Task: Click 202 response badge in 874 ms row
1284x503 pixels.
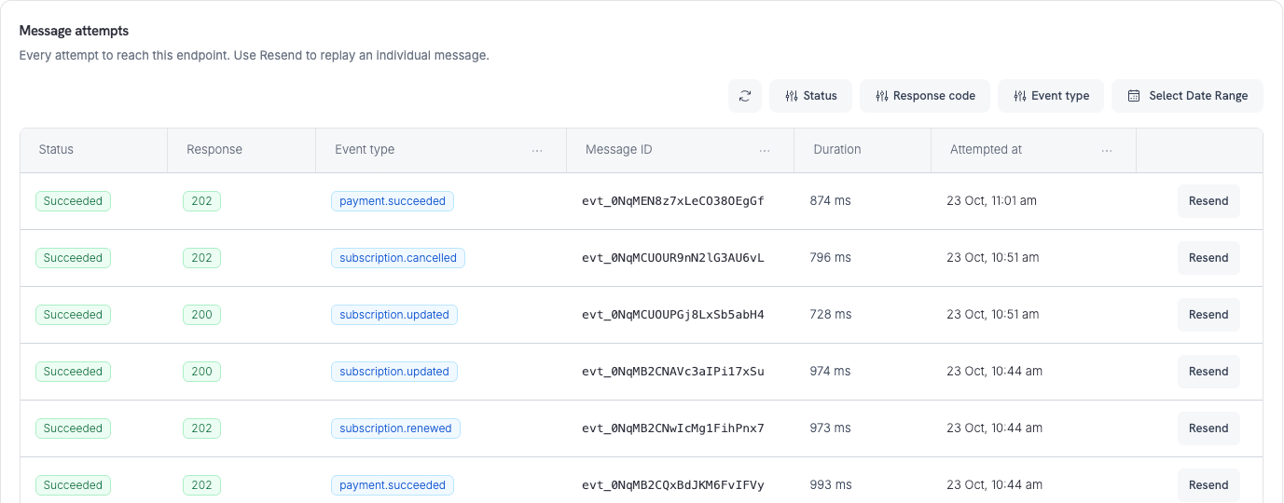Action: click(201, 201)
